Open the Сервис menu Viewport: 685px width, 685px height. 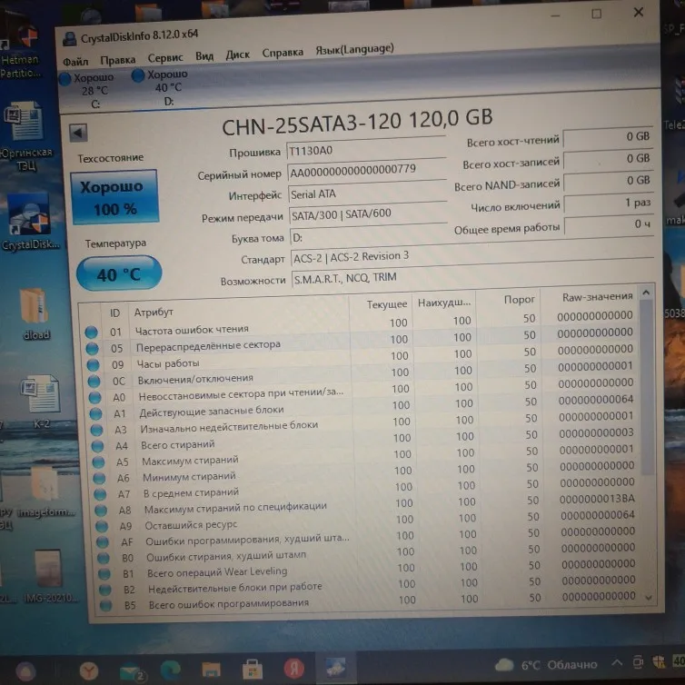[x=165, y=58]
